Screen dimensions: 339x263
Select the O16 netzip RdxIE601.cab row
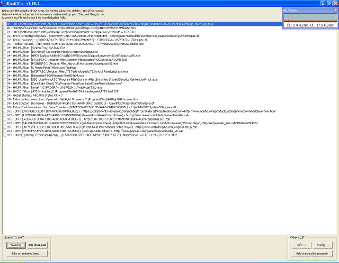(88, 119)
